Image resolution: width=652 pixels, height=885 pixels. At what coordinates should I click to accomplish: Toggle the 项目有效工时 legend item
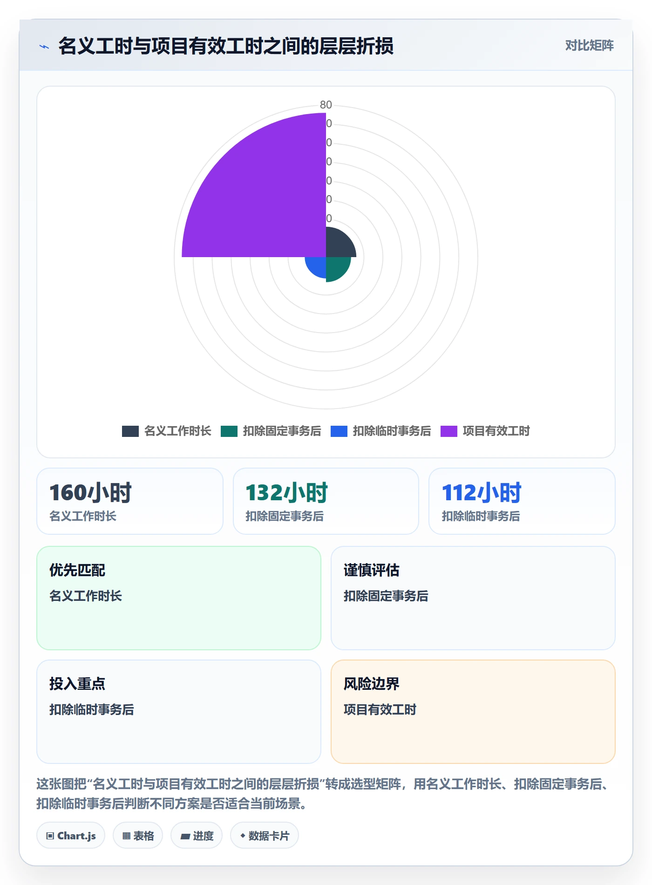[485, 431]
